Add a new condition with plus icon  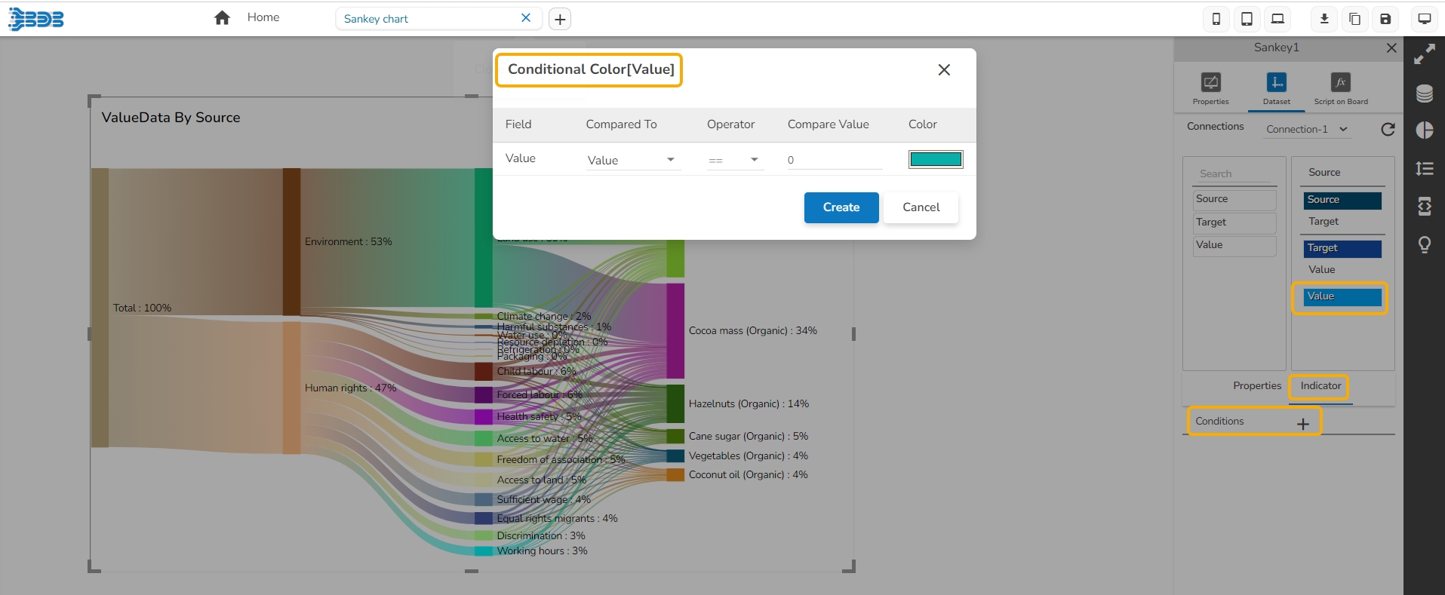1302,424
